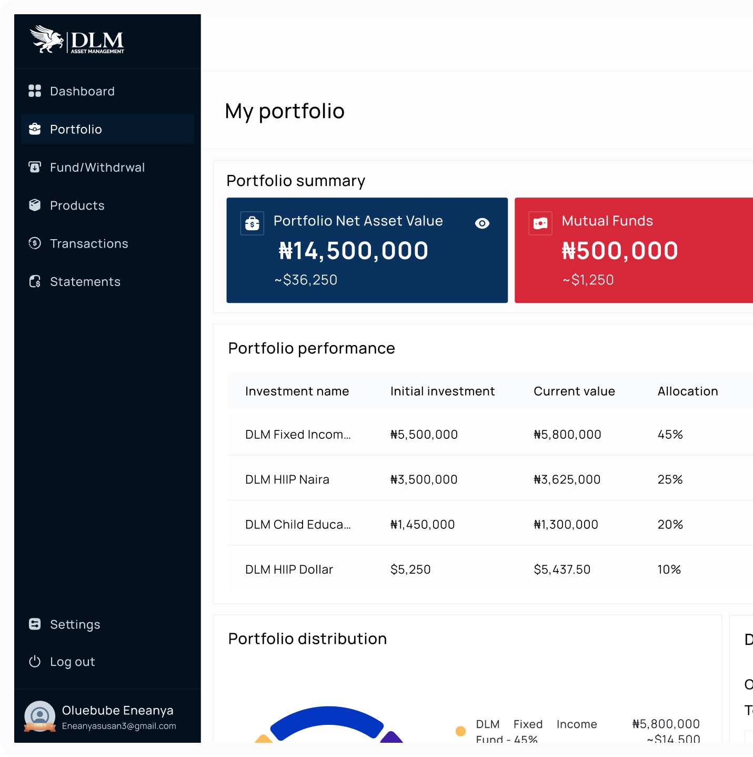The width and height of the screenshot is (753, 757).
Task: Click the Products box icon
Action: [x=35, y=205]
